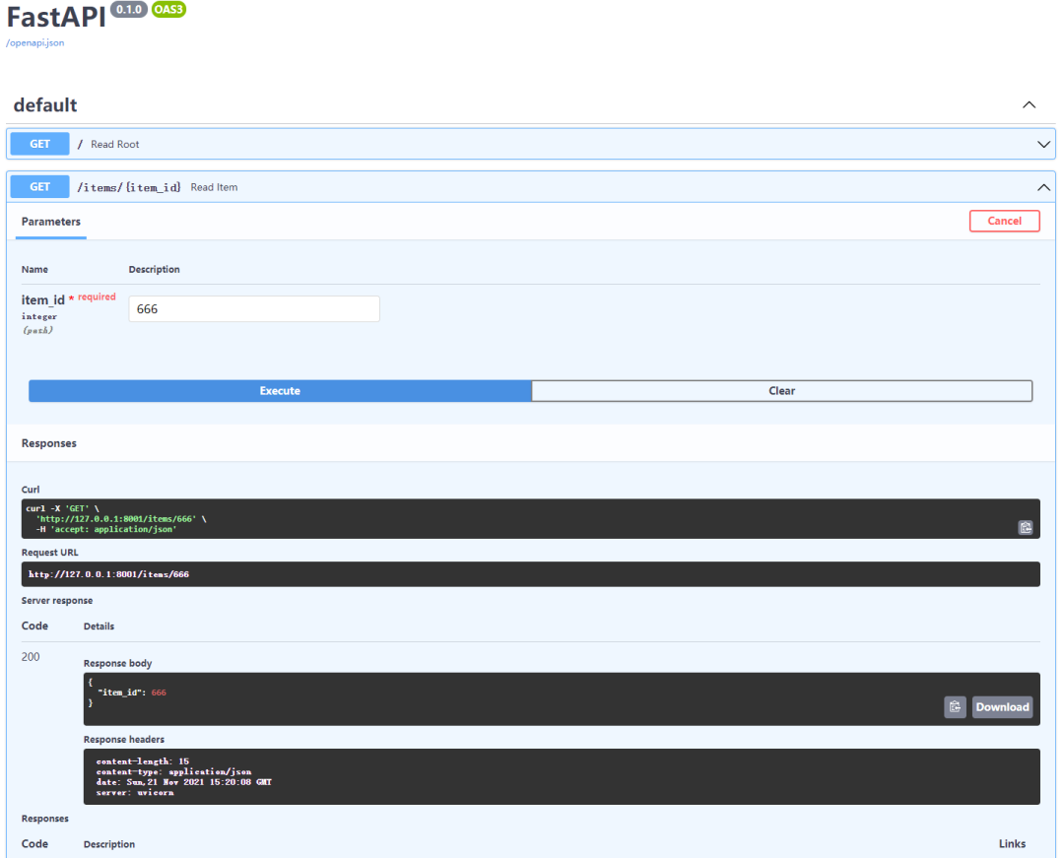Click the GET badge for Read Root
This screenshot has width=1064, height=858.
pos(40,144)
